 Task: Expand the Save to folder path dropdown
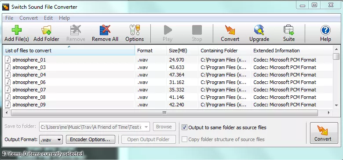(146, 127)
